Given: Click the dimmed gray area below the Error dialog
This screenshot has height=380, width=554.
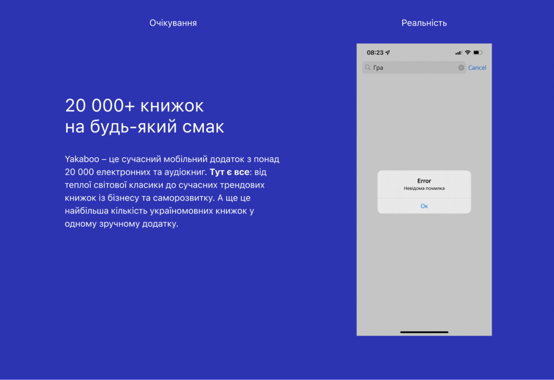Looking at the screenshot, I should coord(424,270).
